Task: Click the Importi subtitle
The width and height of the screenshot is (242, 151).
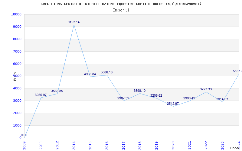Action: [121, 10]
